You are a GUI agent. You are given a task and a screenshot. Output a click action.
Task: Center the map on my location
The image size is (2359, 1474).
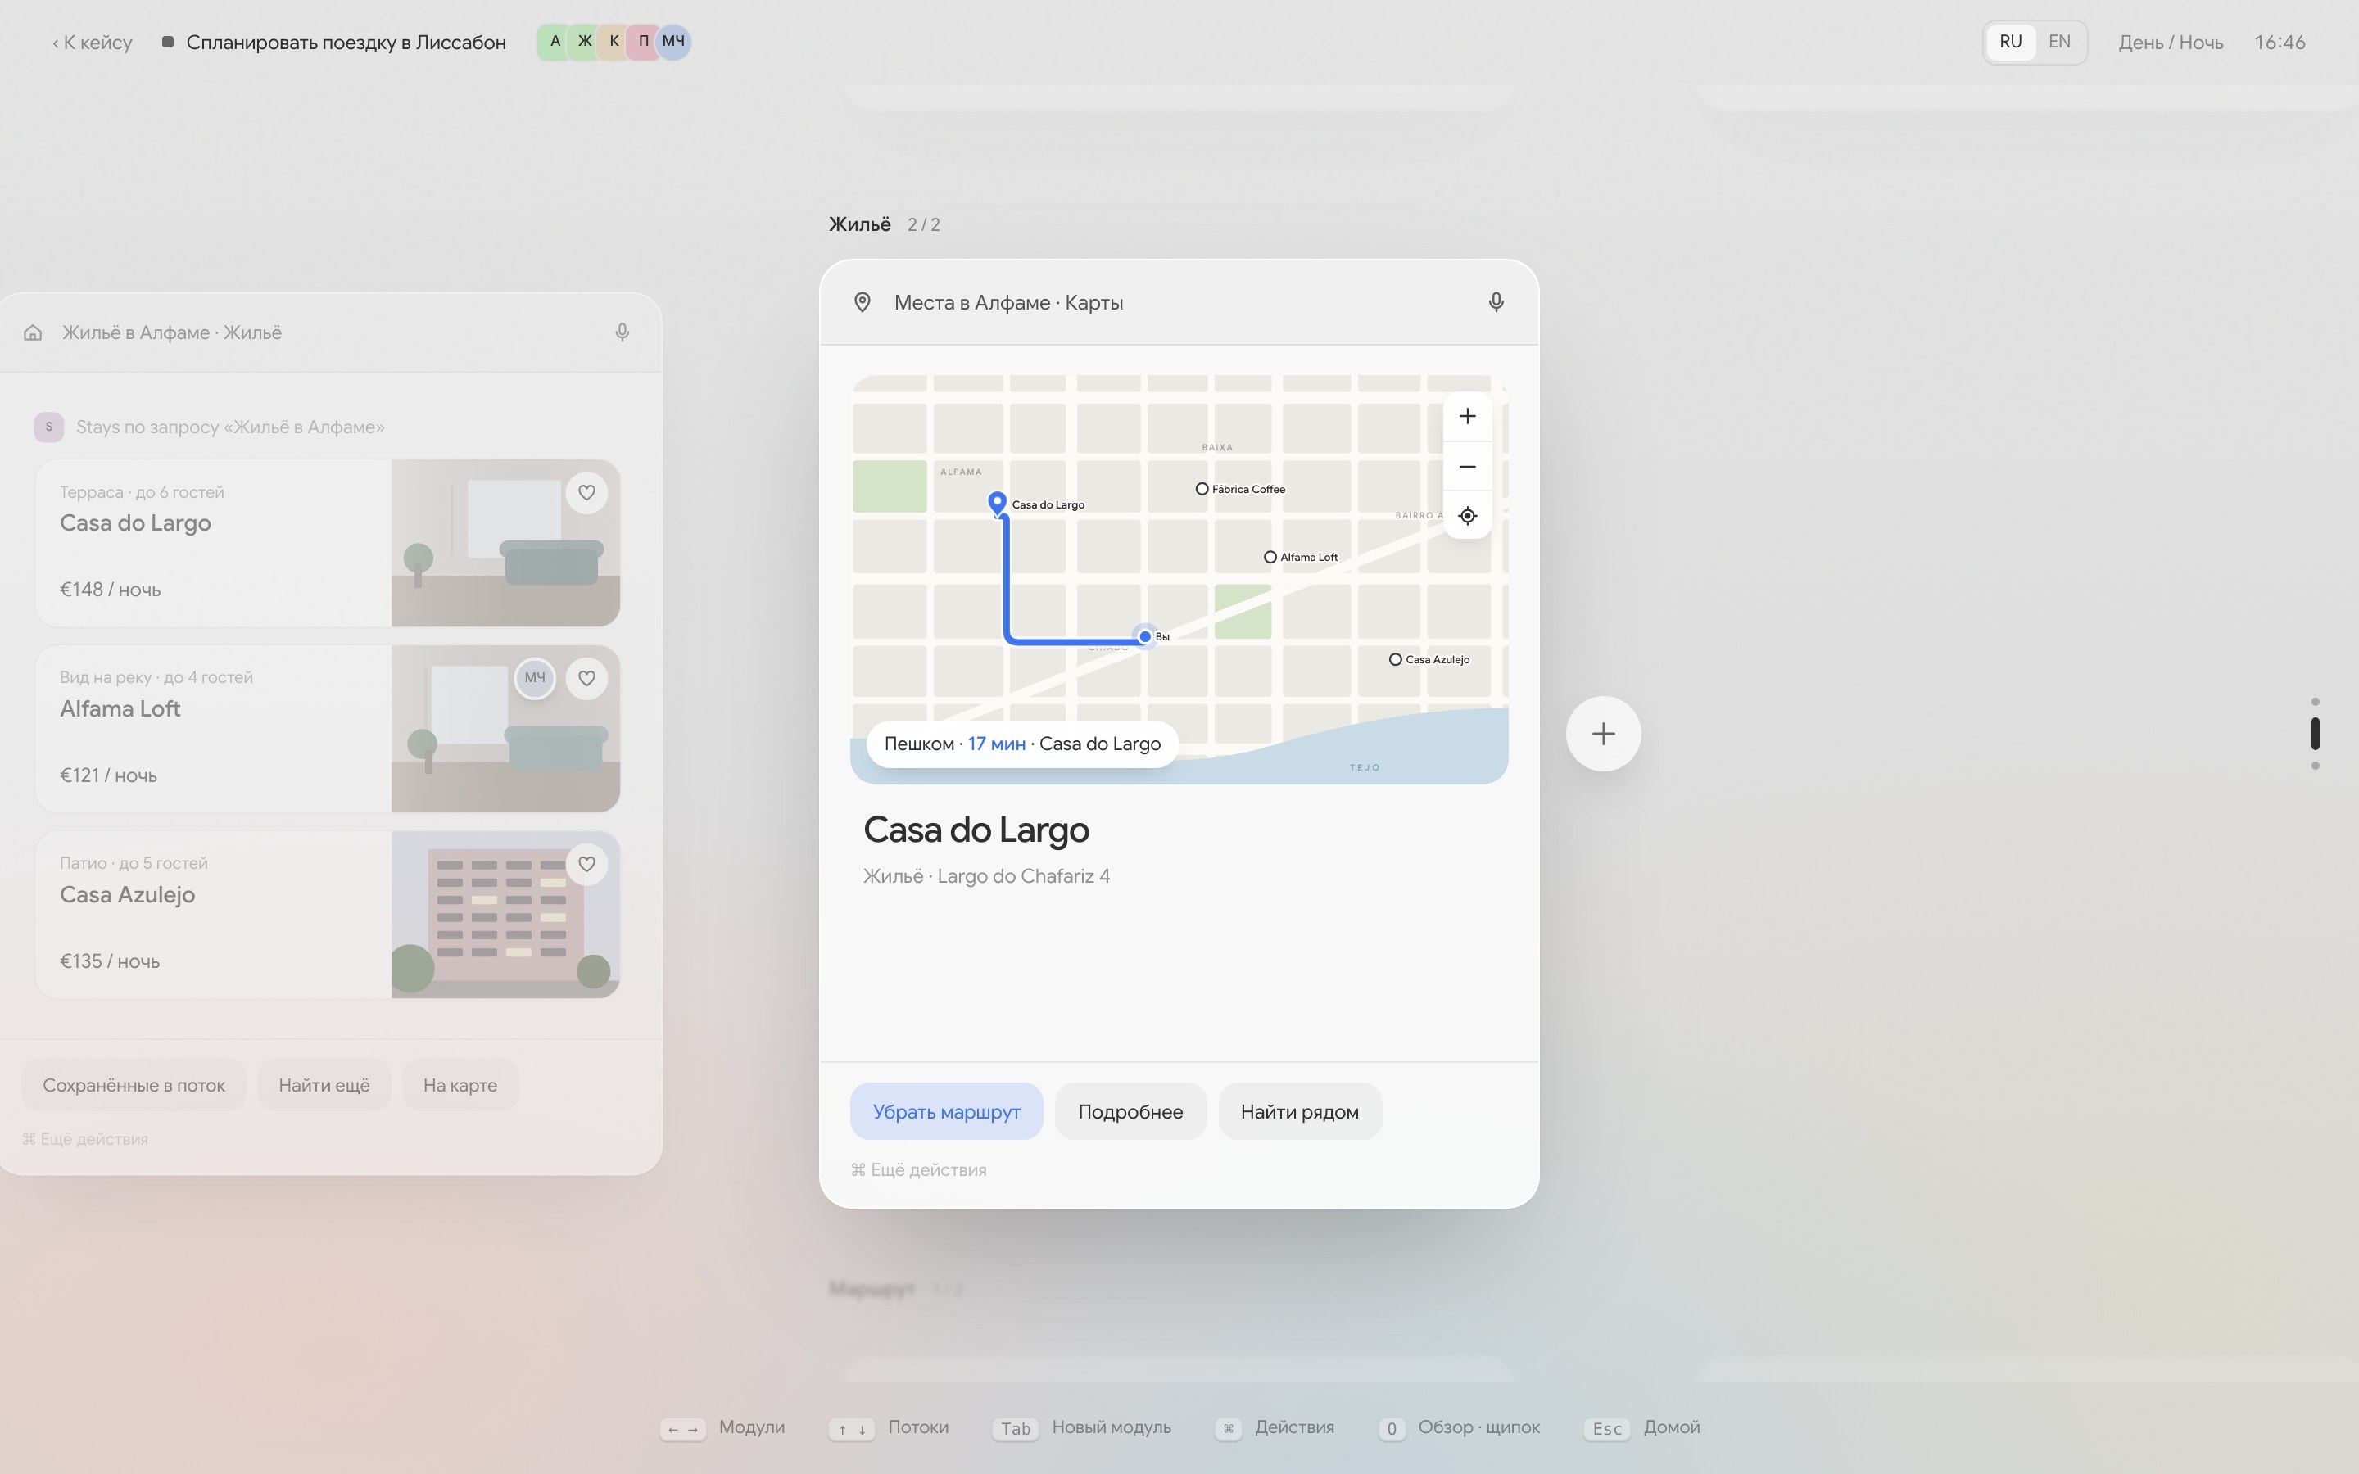(x=1467, y=516)
